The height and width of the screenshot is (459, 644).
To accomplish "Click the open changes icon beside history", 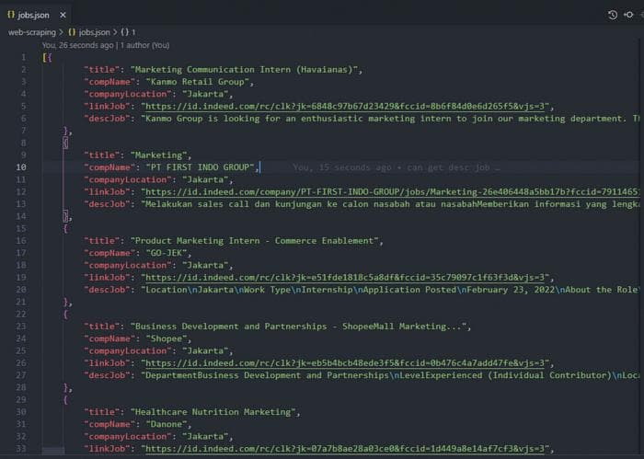I will pyautogui.click(x=628, y=15).
